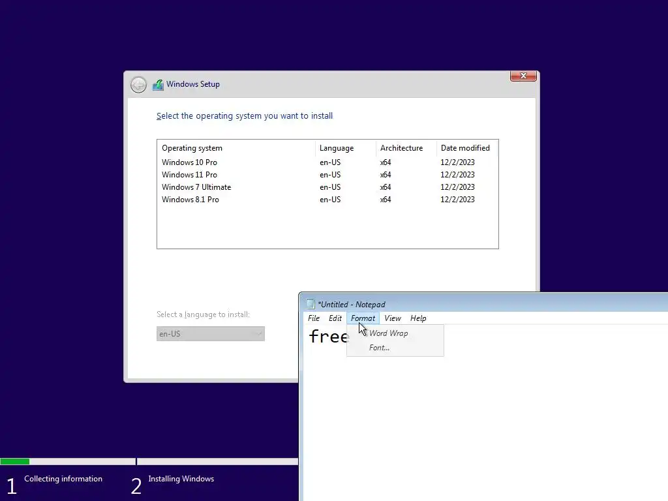Select Windows 7 Ultimate from the list
This screenshot has width=668, height=501.
click(327, 187)
